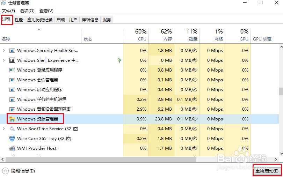Switch to the 进程 tab
The height and width of the screenshot is (177, 283).
tap(7, 19)
